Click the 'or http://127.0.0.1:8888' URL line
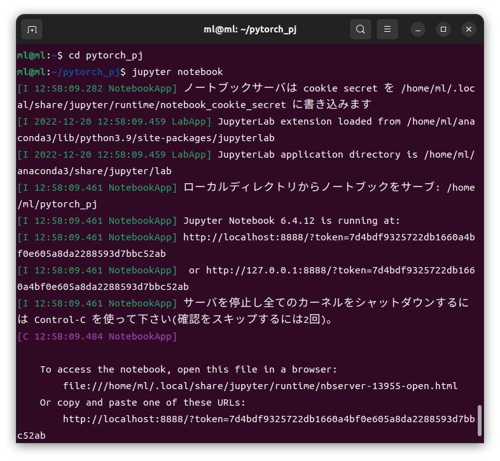Screen dimensions: 500x461 point(331,270)
